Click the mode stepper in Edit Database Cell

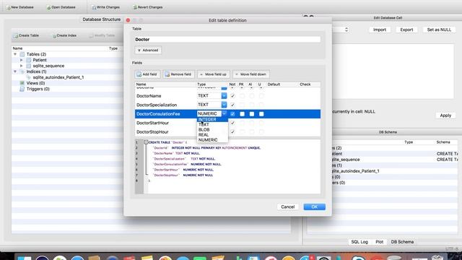click(x=346, y=30)
